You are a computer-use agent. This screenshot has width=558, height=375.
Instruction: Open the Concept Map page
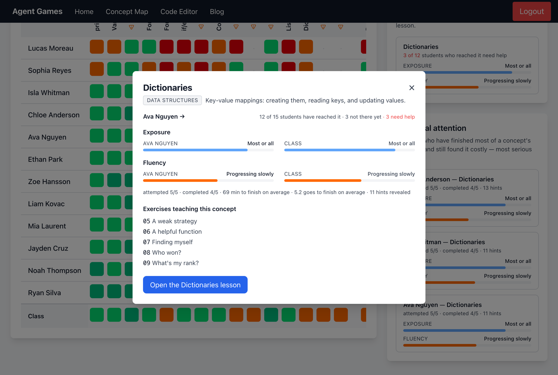tap(127, 12)
